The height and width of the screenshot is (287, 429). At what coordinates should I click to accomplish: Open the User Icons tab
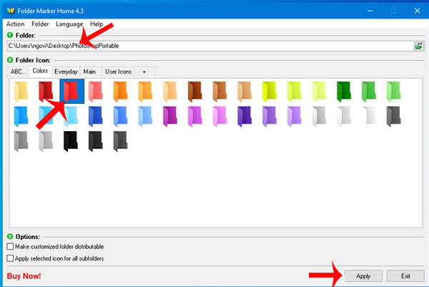pos(118,72)
